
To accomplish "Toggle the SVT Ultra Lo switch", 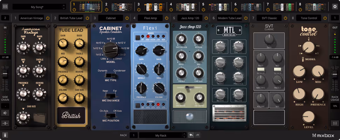I will 261,69.
